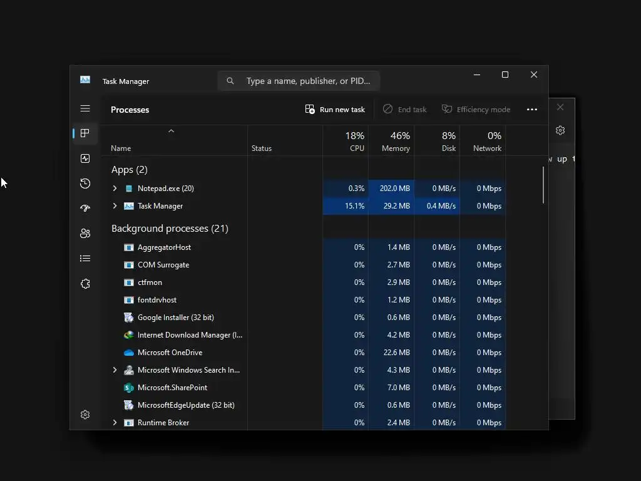Viewport: 641px width, 481px height.
Task: Click the Microsoft.SharePoint icon
Action: pos(129,388)
